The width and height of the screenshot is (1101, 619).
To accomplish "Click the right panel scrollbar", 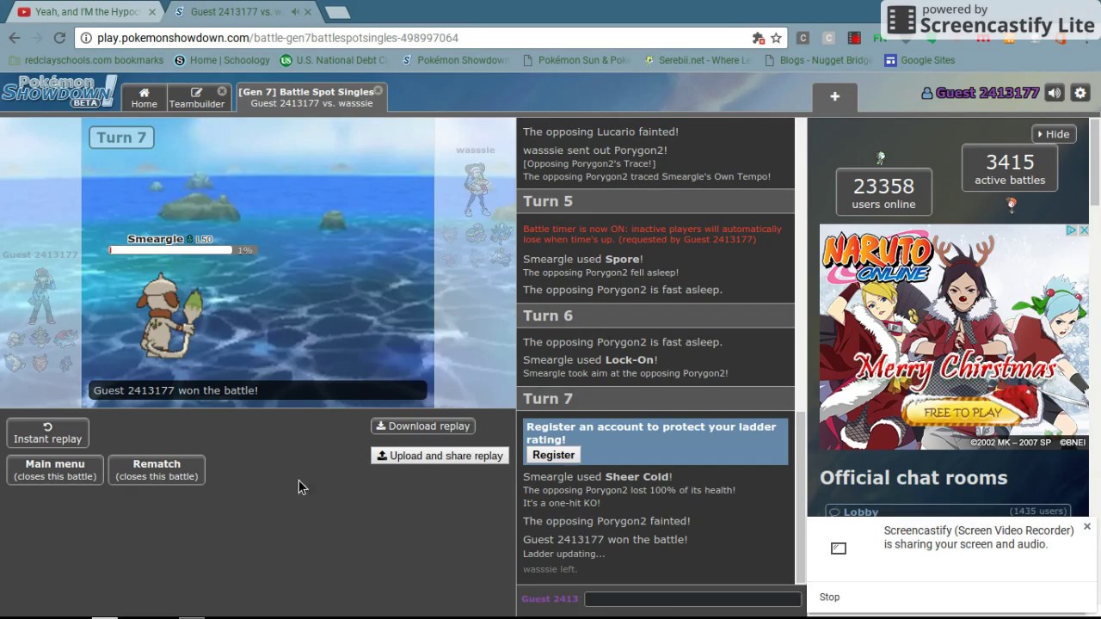I will [x=1095, y=163].
